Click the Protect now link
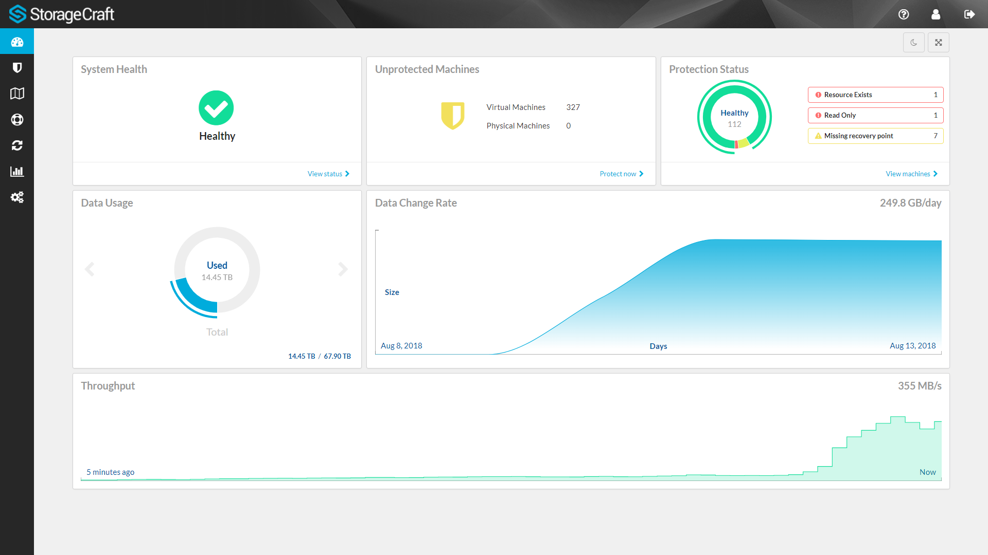 coord(619,174)
